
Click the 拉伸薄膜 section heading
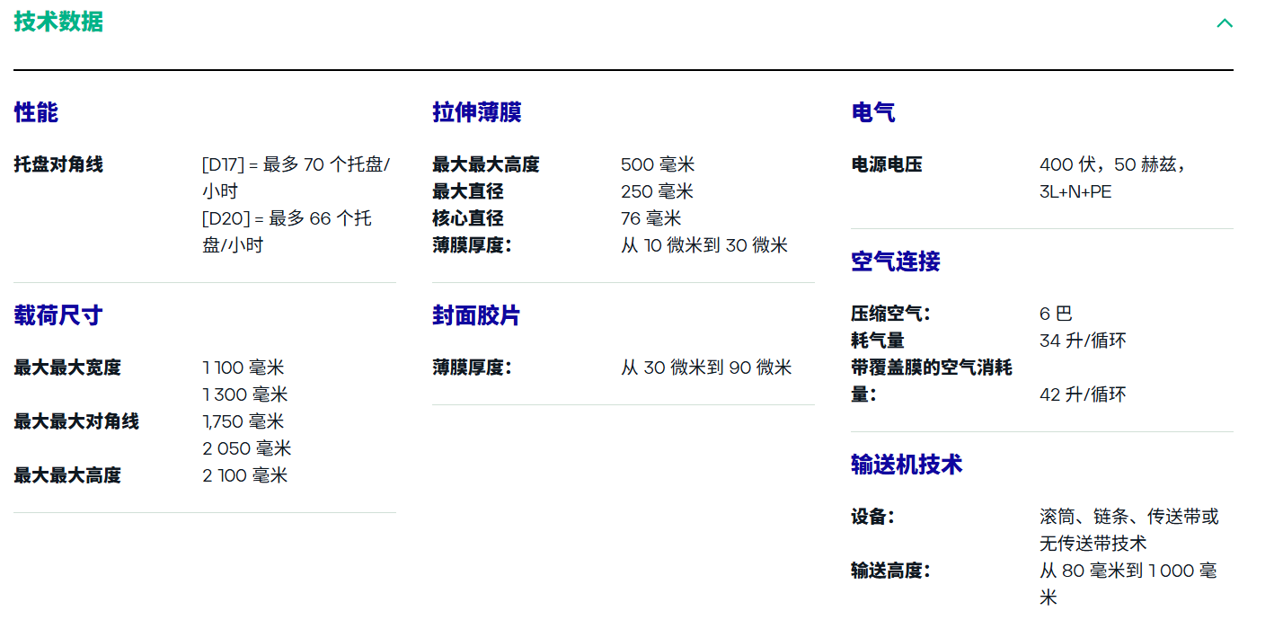point(476,112)
